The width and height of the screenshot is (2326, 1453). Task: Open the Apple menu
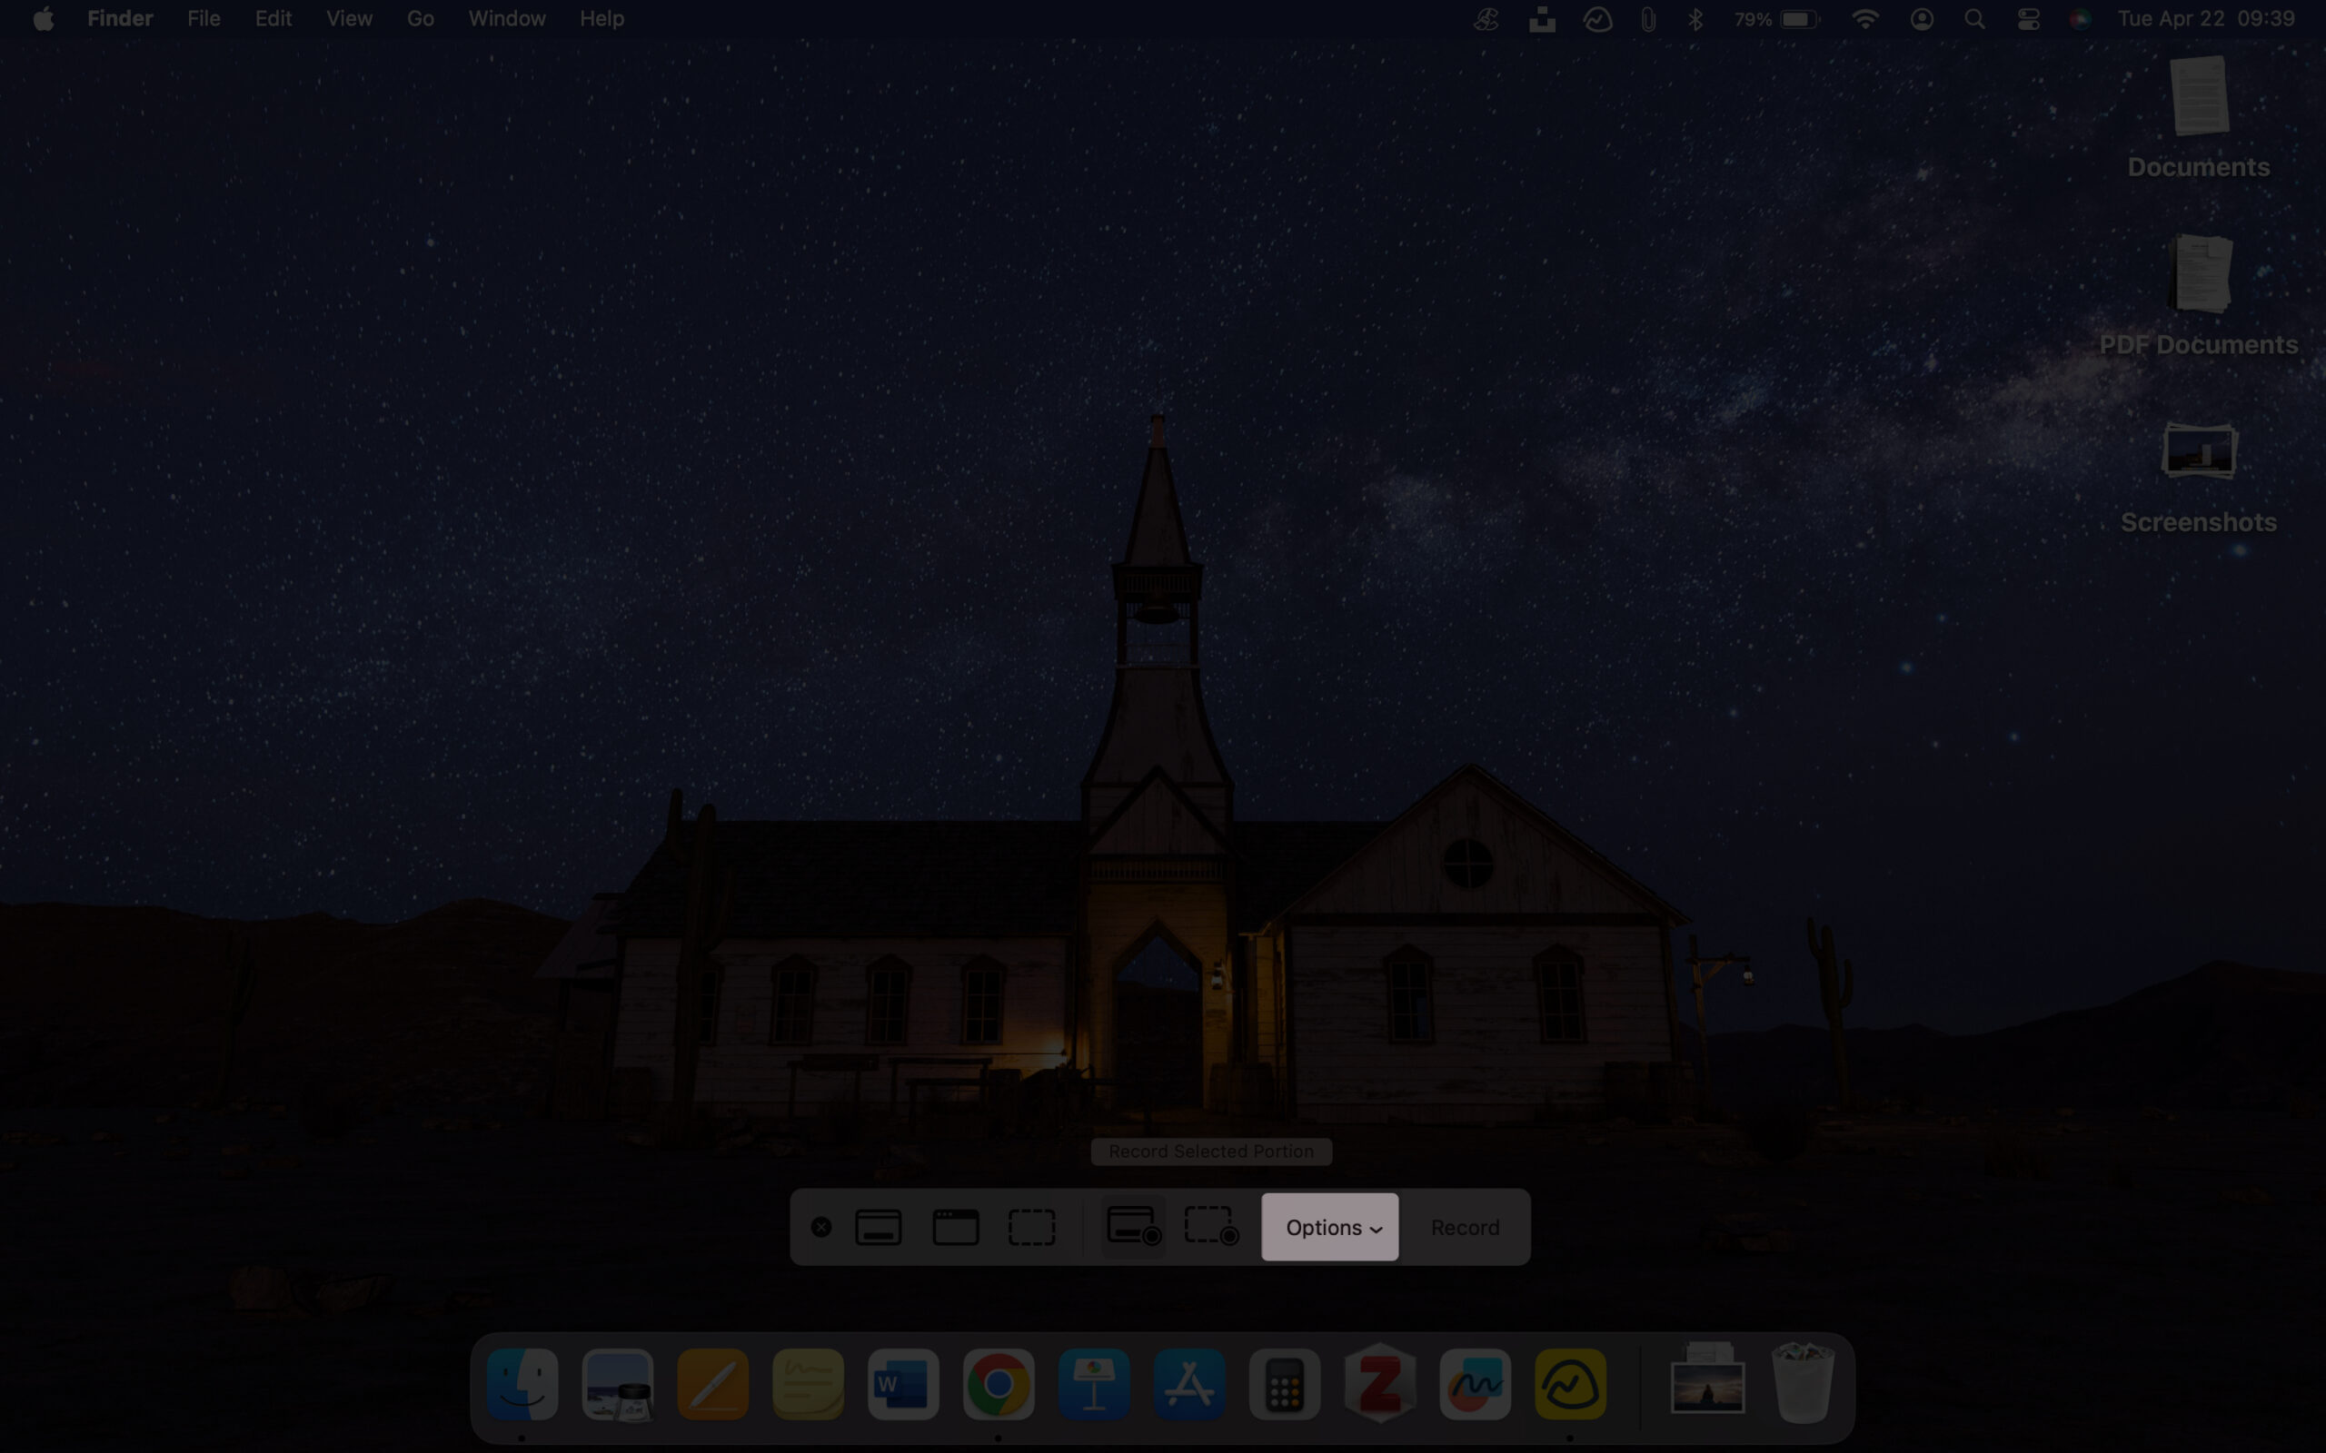(x=43, y=17)
